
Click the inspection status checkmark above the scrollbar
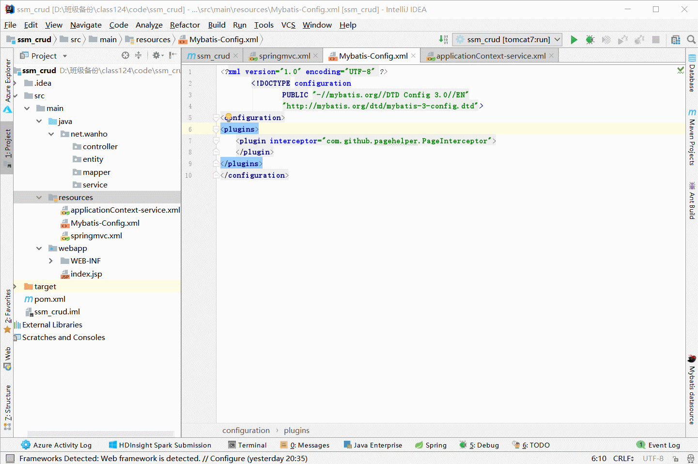click(x=680, y=70)
